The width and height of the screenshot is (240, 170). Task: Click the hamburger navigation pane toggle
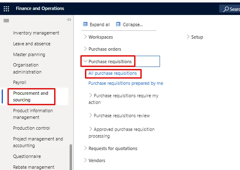pos(6,20)
